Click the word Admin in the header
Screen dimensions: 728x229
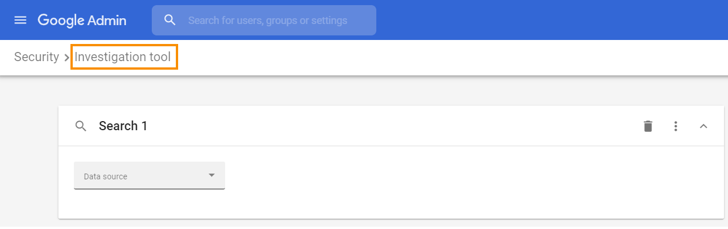pyautogui.click(x=107, y=21)
